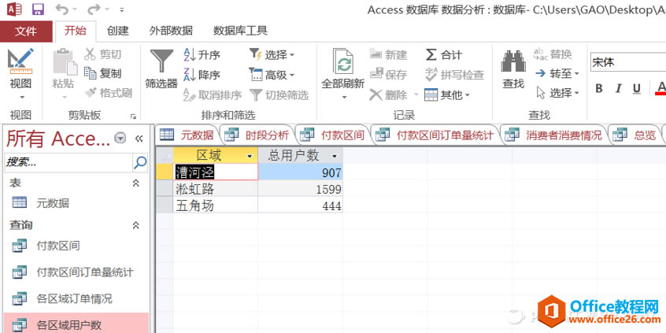The height and width of the screenshot is (333, 666).
Task: Switch to the 付款区间 document tab
Action: coord(332,135)
